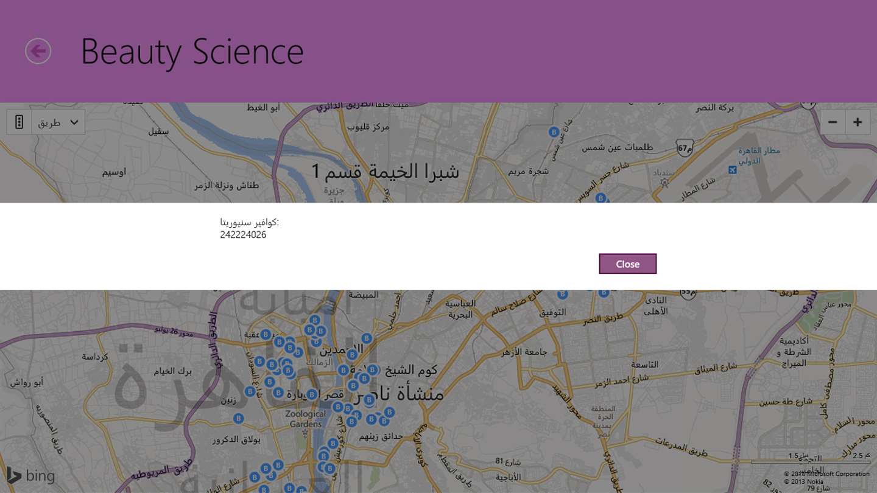Viewport: 877px width, 493px height.
Task: Click the Beauty Science page title
Action: [x=192, y=51]
